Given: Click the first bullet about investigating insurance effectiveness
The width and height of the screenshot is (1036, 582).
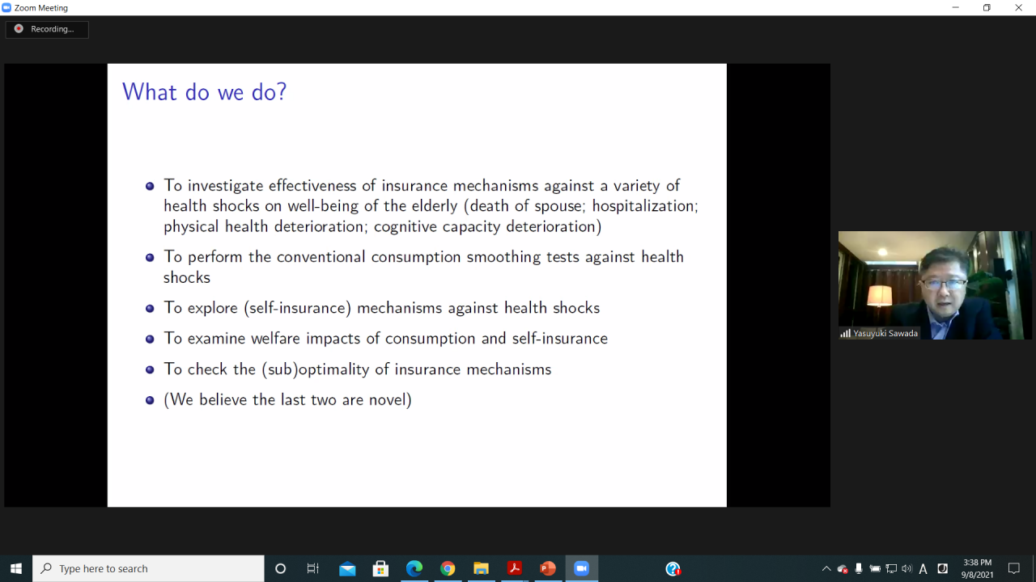Looking at the screenshot, I should 431,206.
